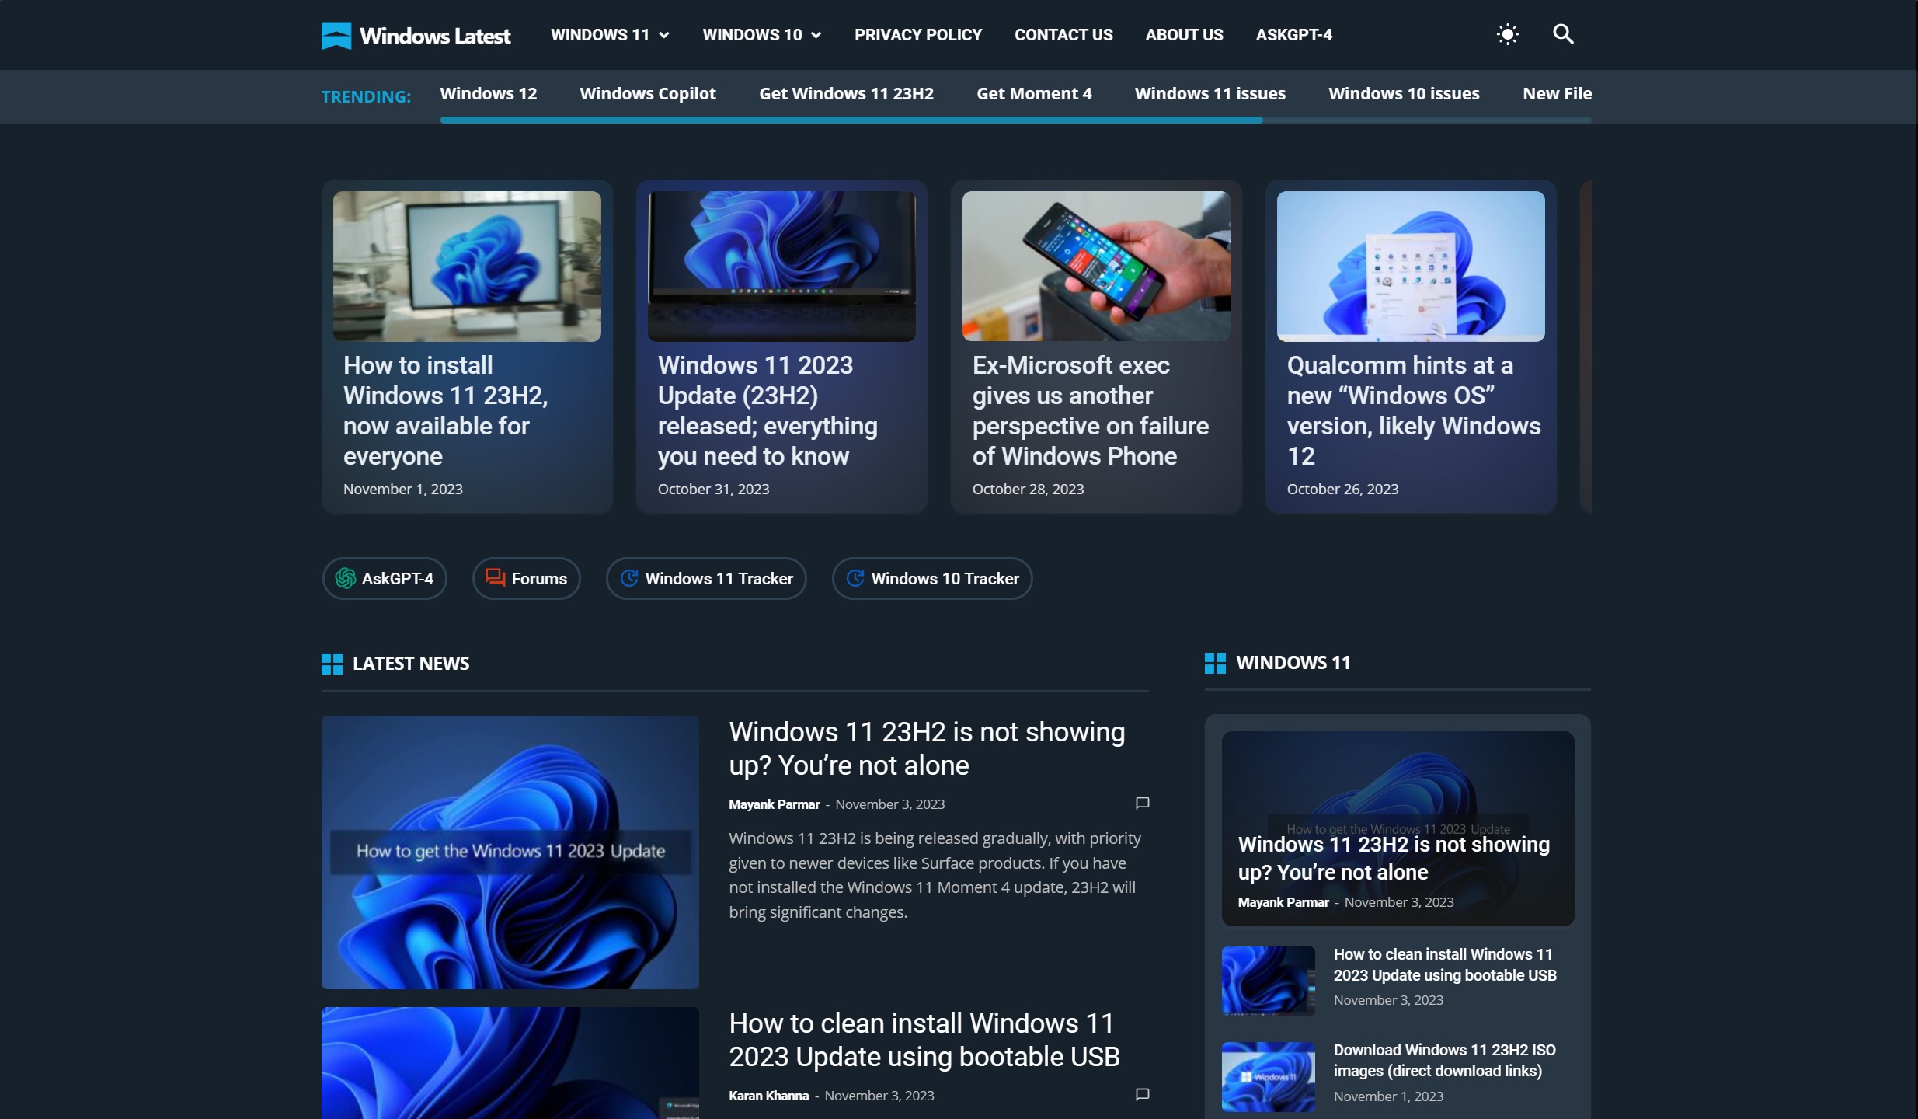Go to Privacy Policy page
The width and height of the screenshot is (1918, 1119).
[x=918, y=35]
